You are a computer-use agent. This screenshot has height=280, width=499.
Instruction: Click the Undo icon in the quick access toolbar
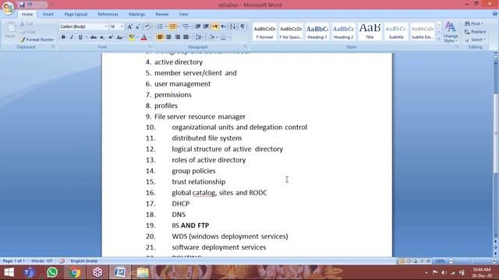(x=30, y=5)
